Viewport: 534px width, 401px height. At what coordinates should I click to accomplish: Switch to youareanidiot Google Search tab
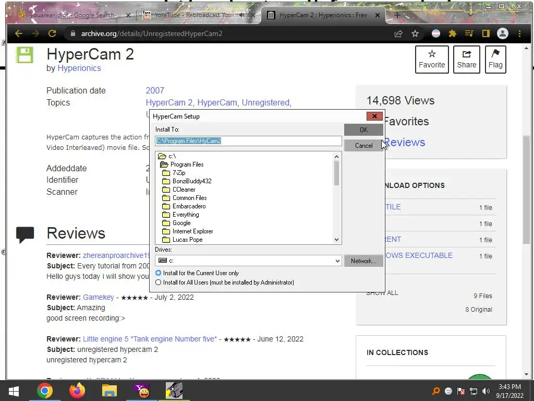(x=71, y=15)
